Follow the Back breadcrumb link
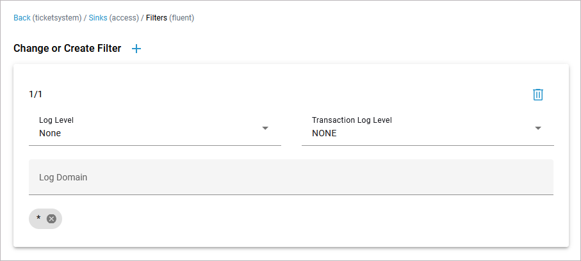This screenshot has height=261, width=581. (22, 18)
